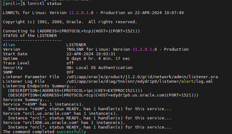Image resolution: width=232 pixels, height=134 pixels.
Task: Click start date value '22-APR-2024 10:03:31'
Action: coord(91,54)
